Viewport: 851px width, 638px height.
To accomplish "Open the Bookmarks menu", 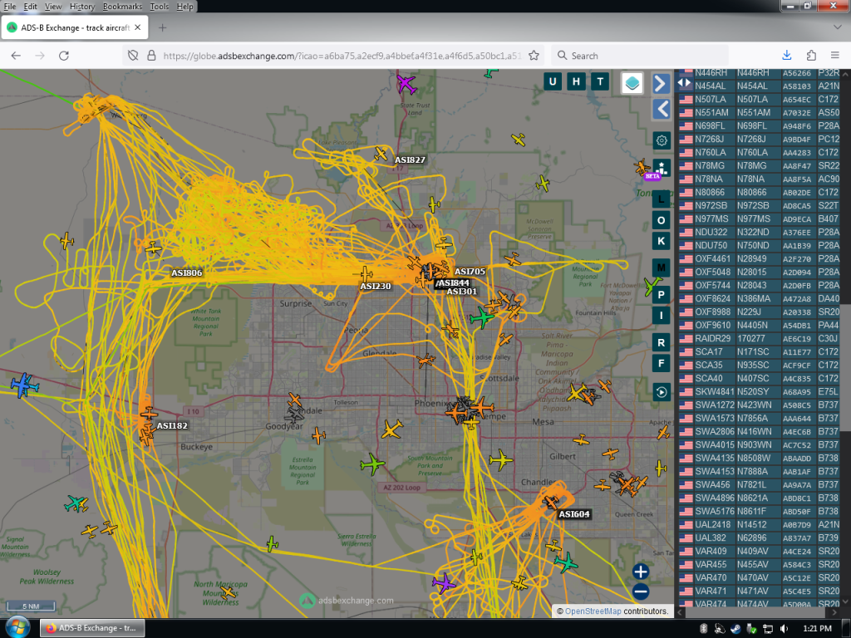I will tap(122, 7).
